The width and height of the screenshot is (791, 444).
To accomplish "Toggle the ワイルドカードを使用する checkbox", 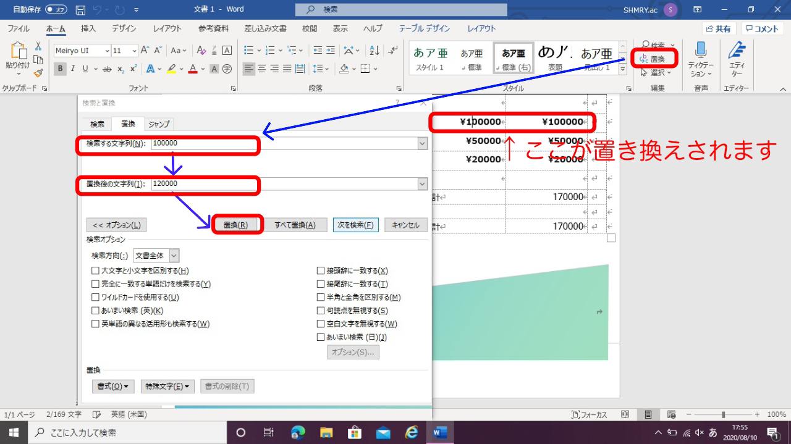I will click(95, 297).
